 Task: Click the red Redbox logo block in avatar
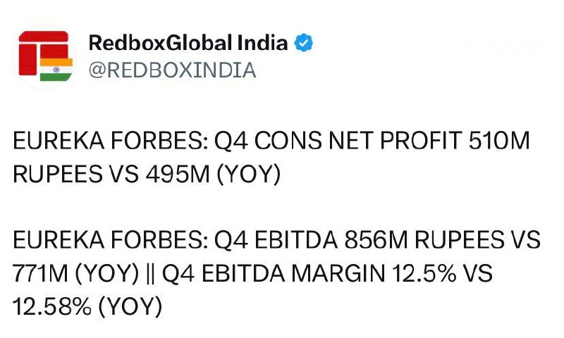click(43, 52)
